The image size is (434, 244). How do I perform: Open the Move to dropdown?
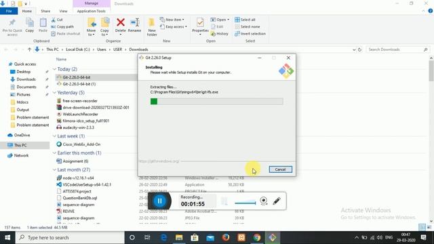pyautogui.click(x=91, y=33)
